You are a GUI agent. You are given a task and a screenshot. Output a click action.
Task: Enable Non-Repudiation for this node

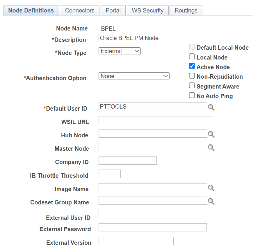[x=192, y=75]
